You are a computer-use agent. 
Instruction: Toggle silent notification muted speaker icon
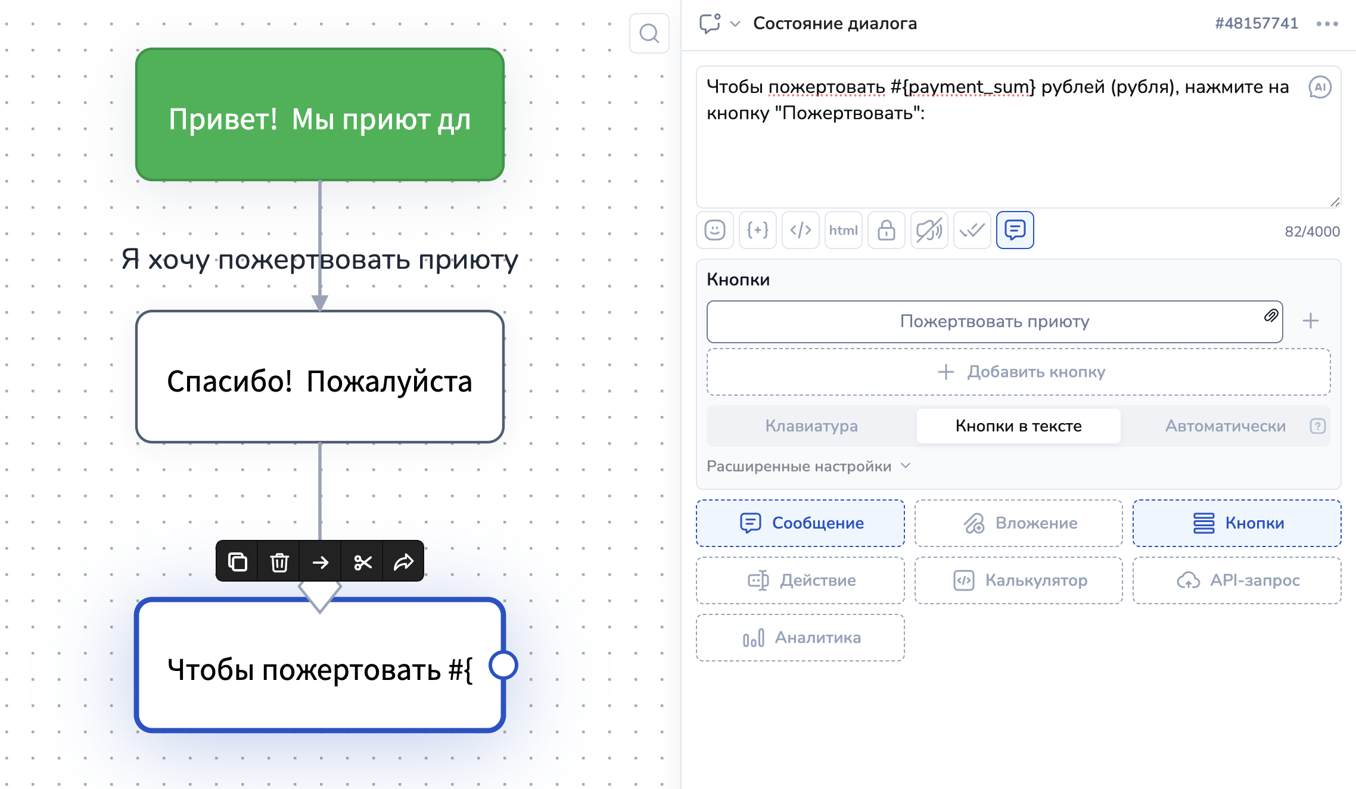[x=929, y=230]
